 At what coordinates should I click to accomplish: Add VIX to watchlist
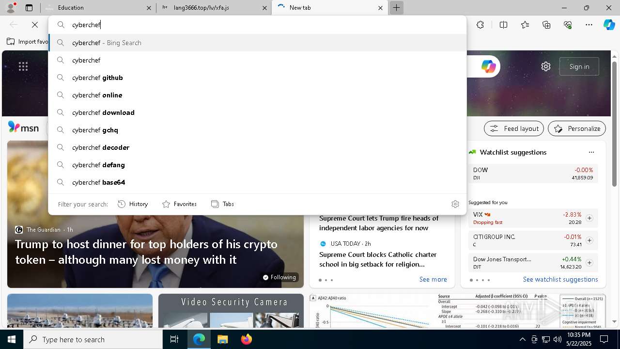589,218
